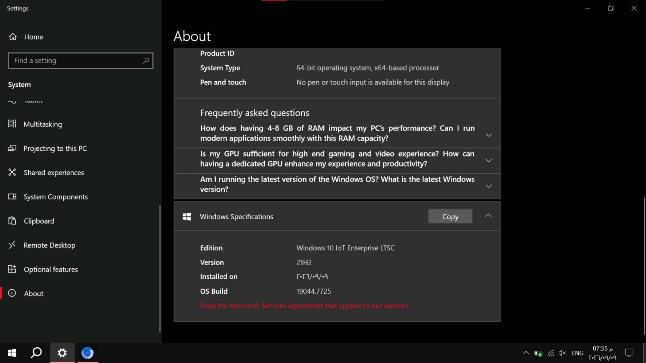Click the OS Build value 19044.7725
The width and height of the screenshot is (646, 363).
pyautogui.click(x=314, y=291)
